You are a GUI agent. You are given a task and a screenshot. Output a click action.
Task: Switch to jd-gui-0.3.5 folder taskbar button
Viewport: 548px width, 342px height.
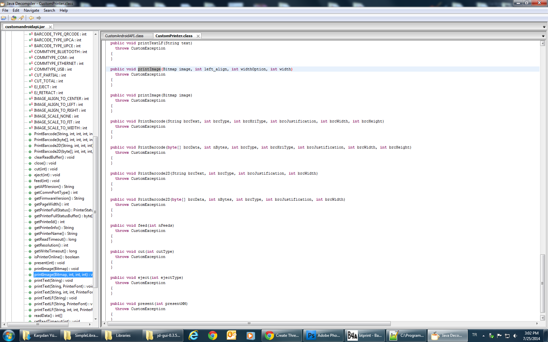coord(163,335)
